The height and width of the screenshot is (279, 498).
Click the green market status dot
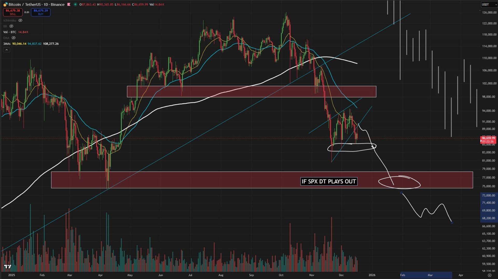coord(75,4)
